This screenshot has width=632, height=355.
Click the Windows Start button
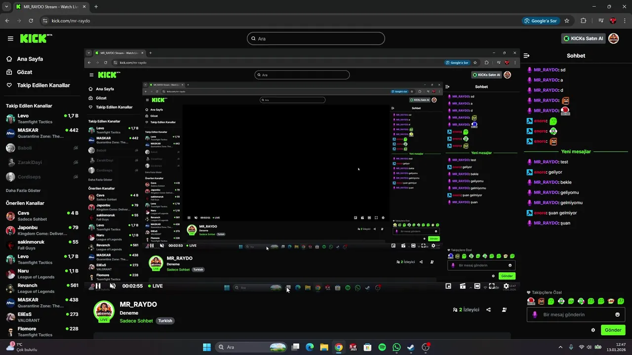point(207,347)
